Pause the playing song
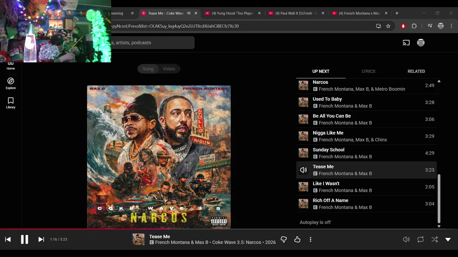458x257 pixels. coord(24,240)
